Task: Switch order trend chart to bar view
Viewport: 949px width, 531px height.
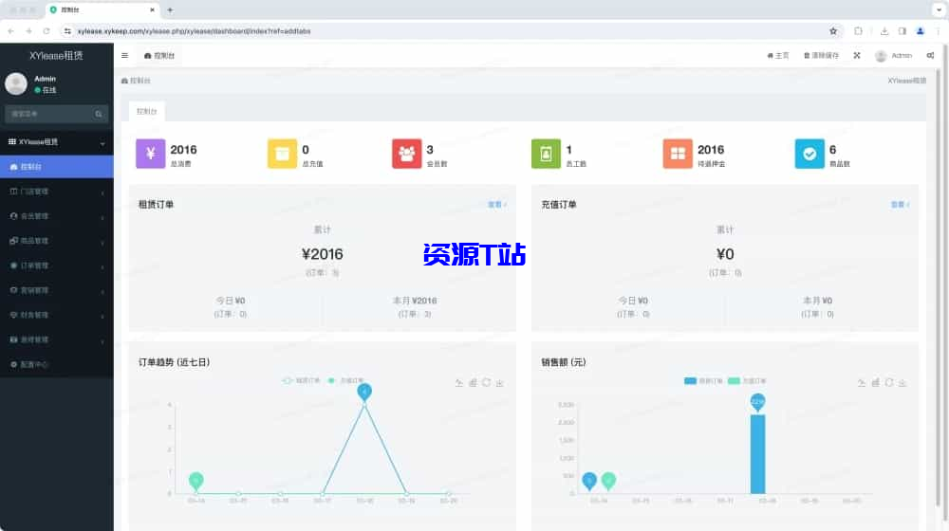Action: click(474, 383)
